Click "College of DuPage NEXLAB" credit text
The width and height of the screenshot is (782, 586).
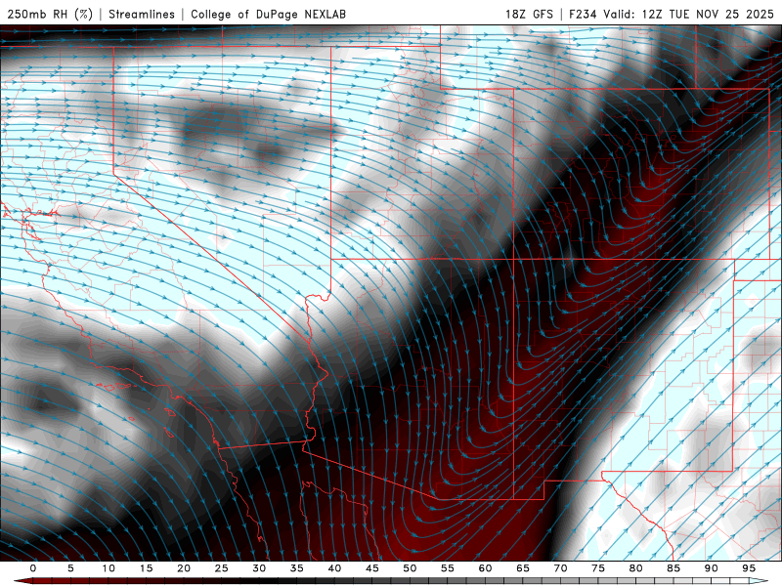tap(268, 14)
